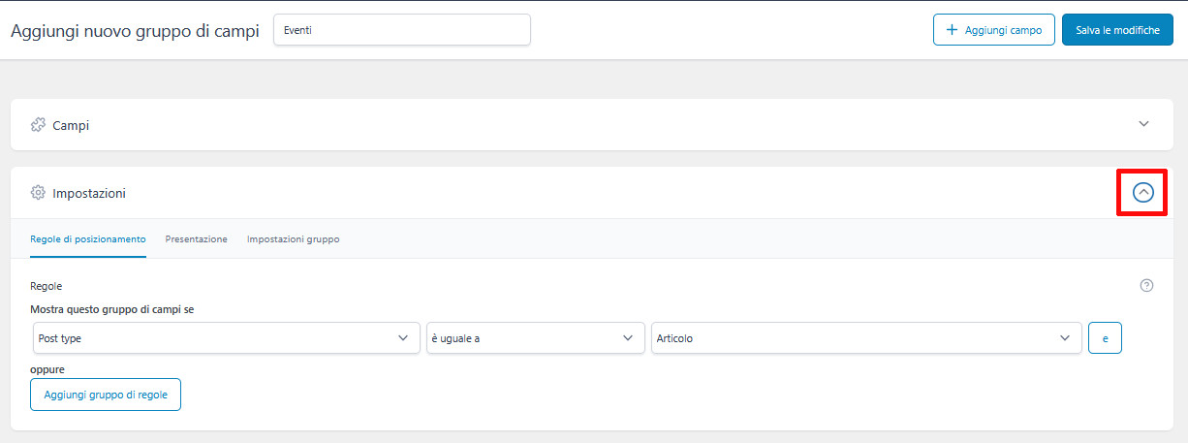Screen dimensions: 1188x443
Task: Click the Aggiungi nuovo gruppo di campi heading
Action: [135, 30]
